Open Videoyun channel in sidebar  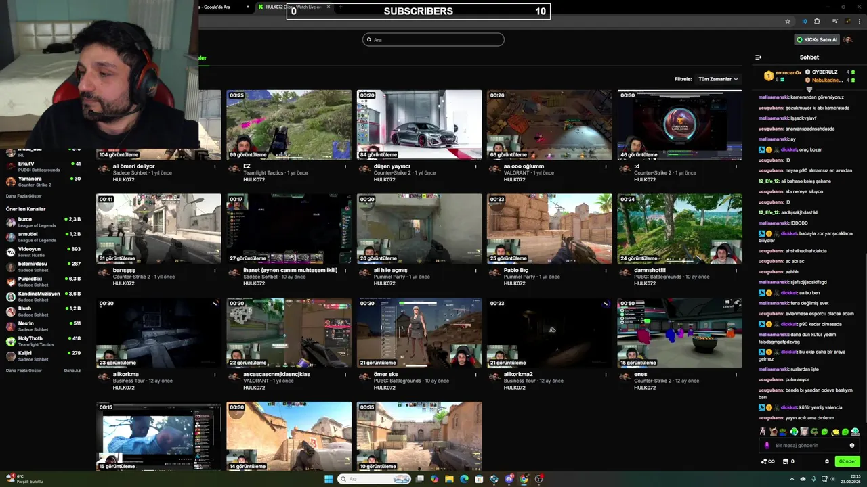[x=43, y=252]
